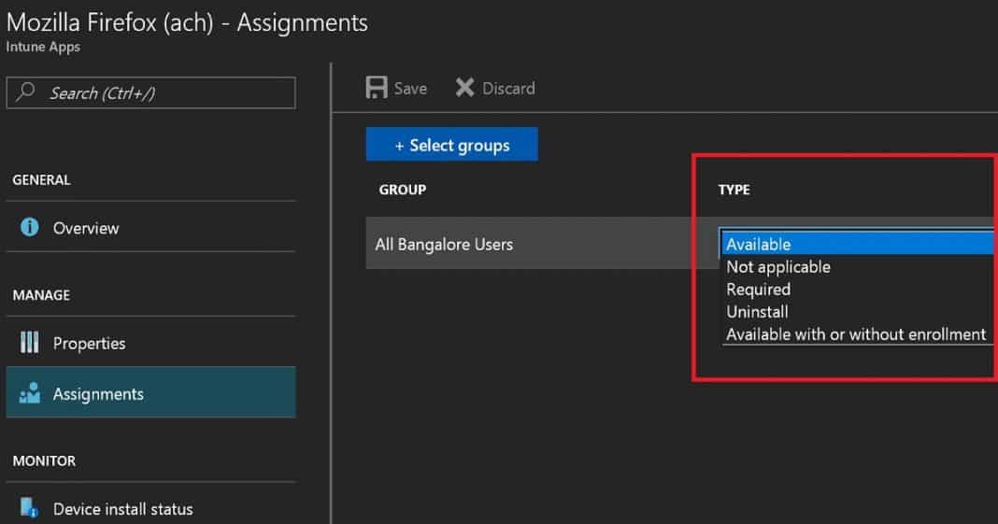Viewport: 998px width, 524px height.
Task: Click the GENERAL section heading
Action: click(41, 180)
